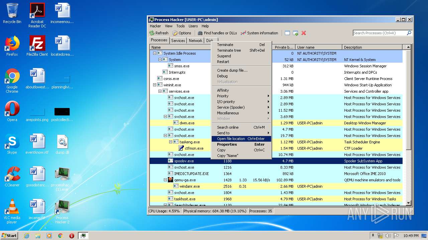The image size is (428, 240).
Task: Select the dump.dll desktop file
Action: pos(62,144)
